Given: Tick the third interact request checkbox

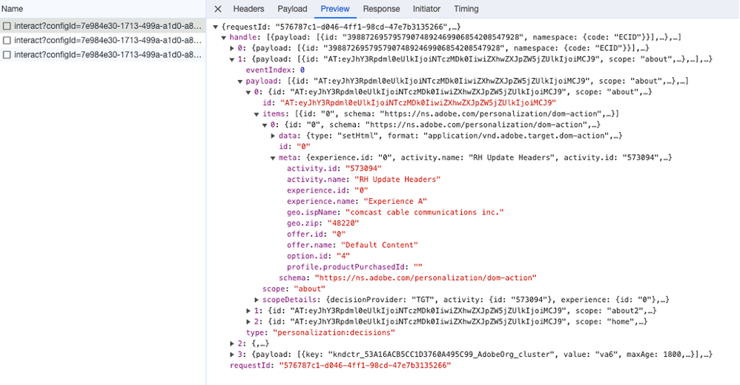Looking at the screenshot, I should coord(7,55).
